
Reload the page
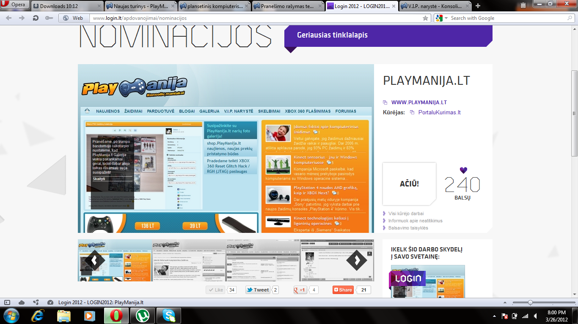click(x=36, y=18)
